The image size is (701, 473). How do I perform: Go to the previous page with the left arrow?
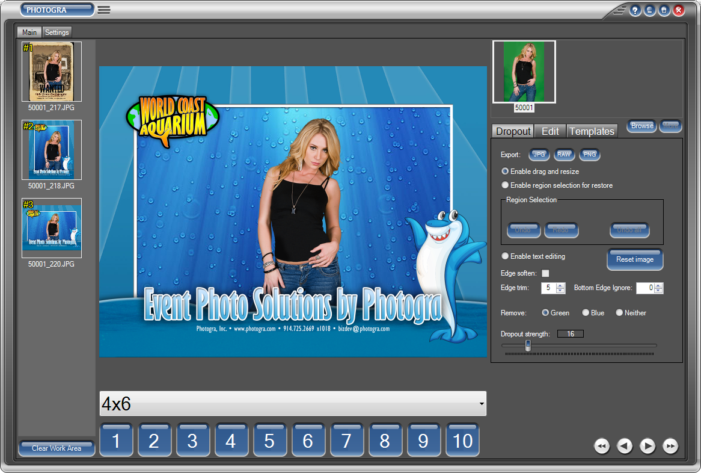point(625,446)
